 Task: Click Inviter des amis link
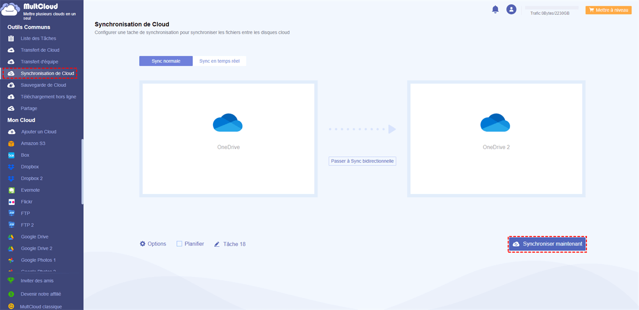click(37, 281)
